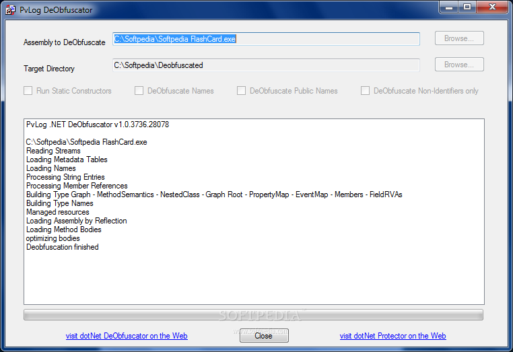Click the Assembly to DeObfuscate path field
Image resolution: width=513 pixels, height=352 pixels.
[x=266, y=39]
